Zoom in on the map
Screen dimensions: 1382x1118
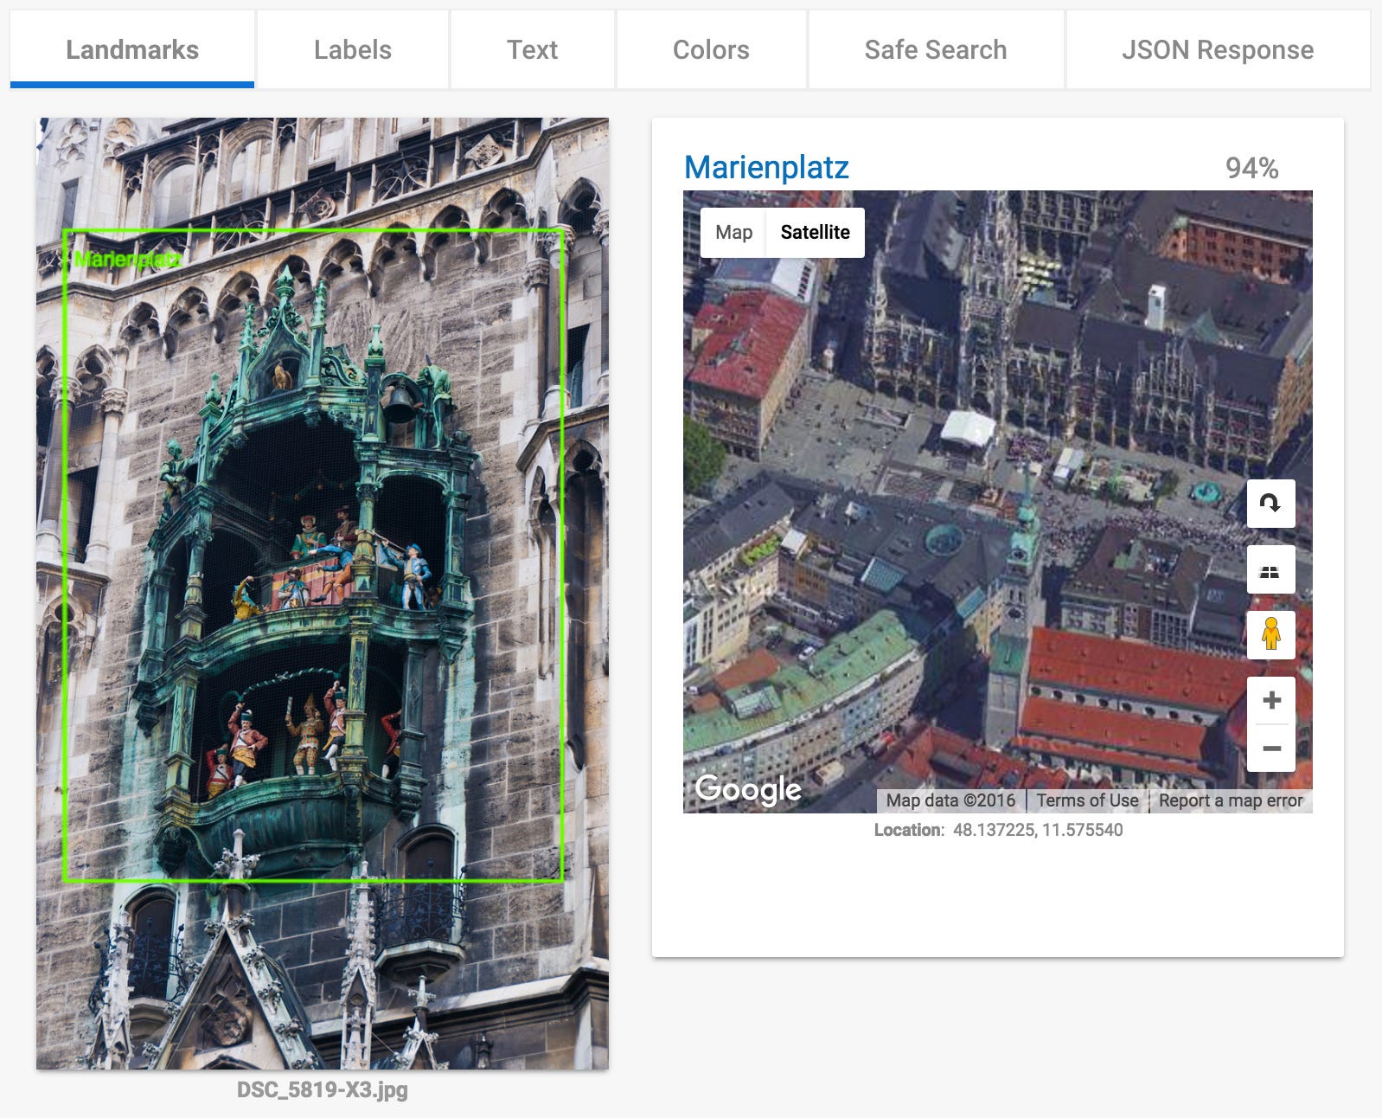[x=1270, y=700]
